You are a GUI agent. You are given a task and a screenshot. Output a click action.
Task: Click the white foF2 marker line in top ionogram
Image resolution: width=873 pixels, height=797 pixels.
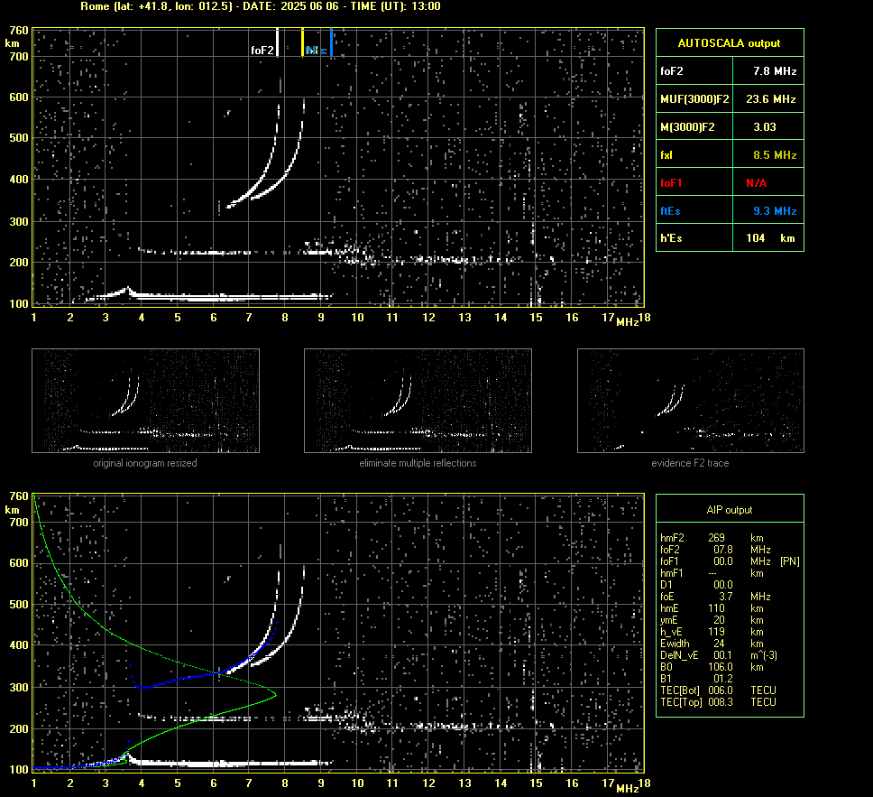pos(277,42)
